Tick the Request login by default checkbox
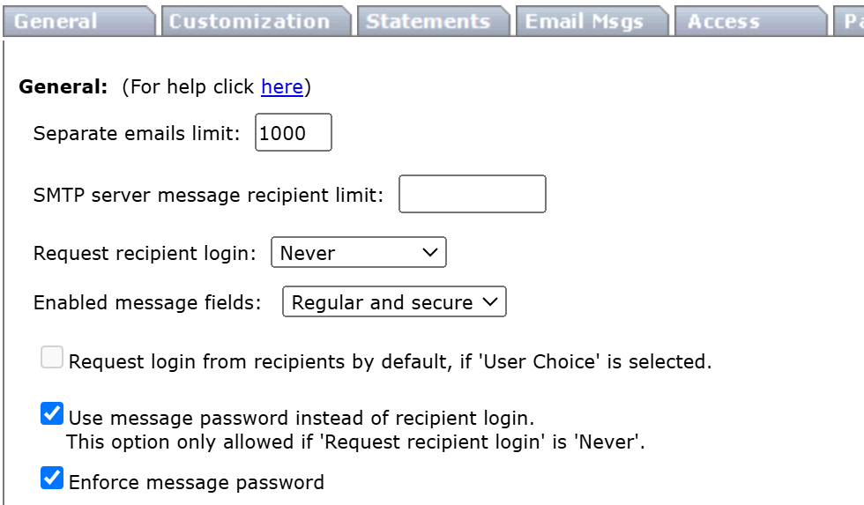This screenshot has height=505, width=864. coord(52,358)
